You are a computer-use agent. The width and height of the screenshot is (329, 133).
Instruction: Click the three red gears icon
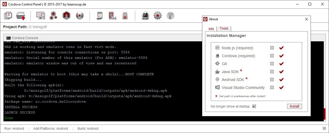[x=53, y=16]
